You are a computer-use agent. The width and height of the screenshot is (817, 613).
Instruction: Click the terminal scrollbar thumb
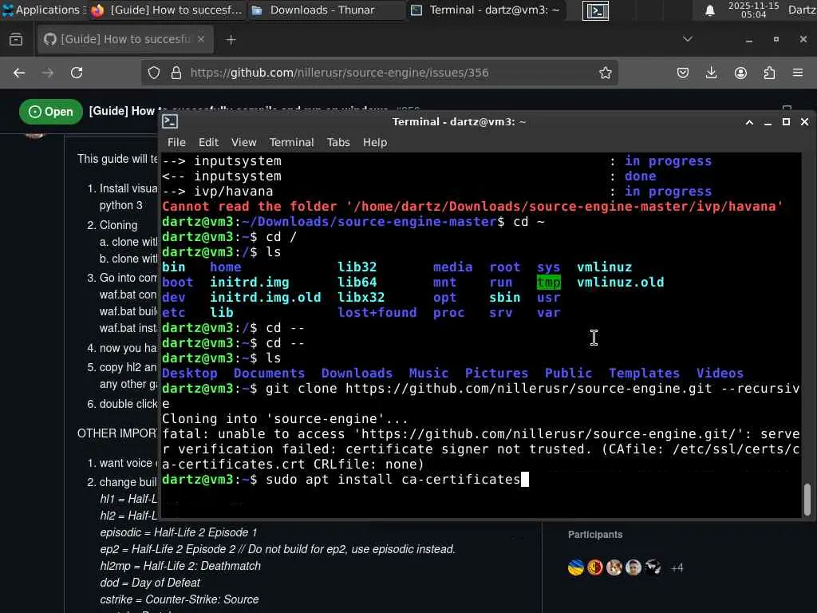[807, 499]
